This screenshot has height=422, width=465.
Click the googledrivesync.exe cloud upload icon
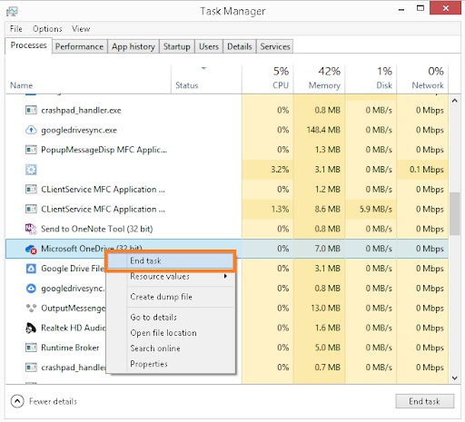(31, 130)
